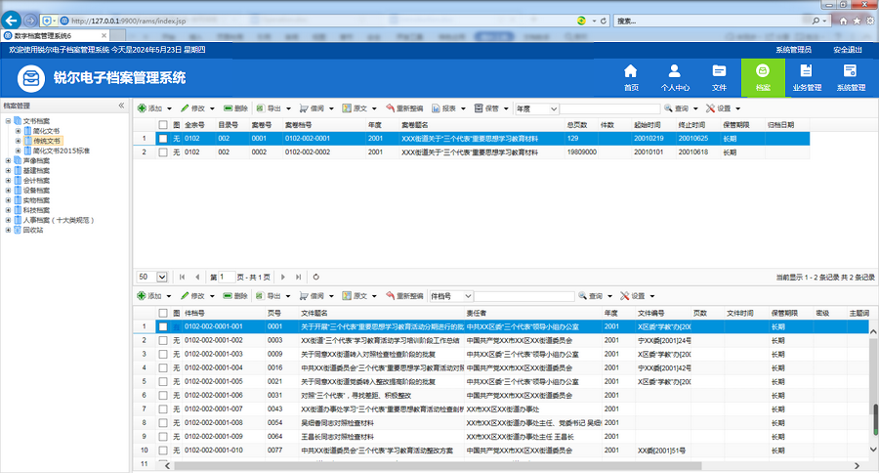Collapse the 文书档案 tree node
Image resolution: width=879 pixels, height=473 pixels.
(x=8, y=120)
